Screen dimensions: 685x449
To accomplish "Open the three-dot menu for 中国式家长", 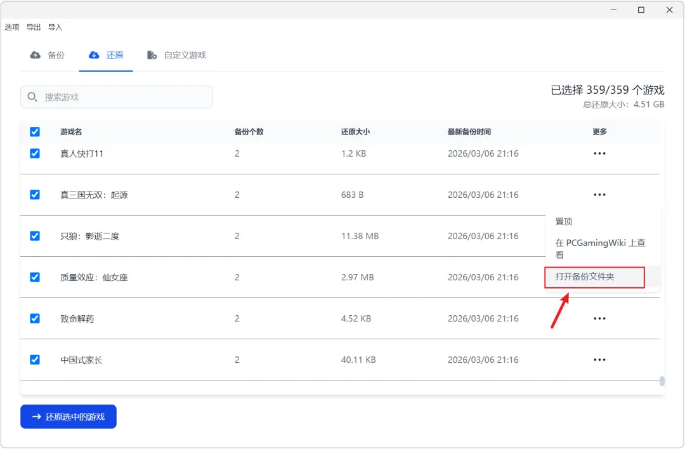I will [599, 360].
